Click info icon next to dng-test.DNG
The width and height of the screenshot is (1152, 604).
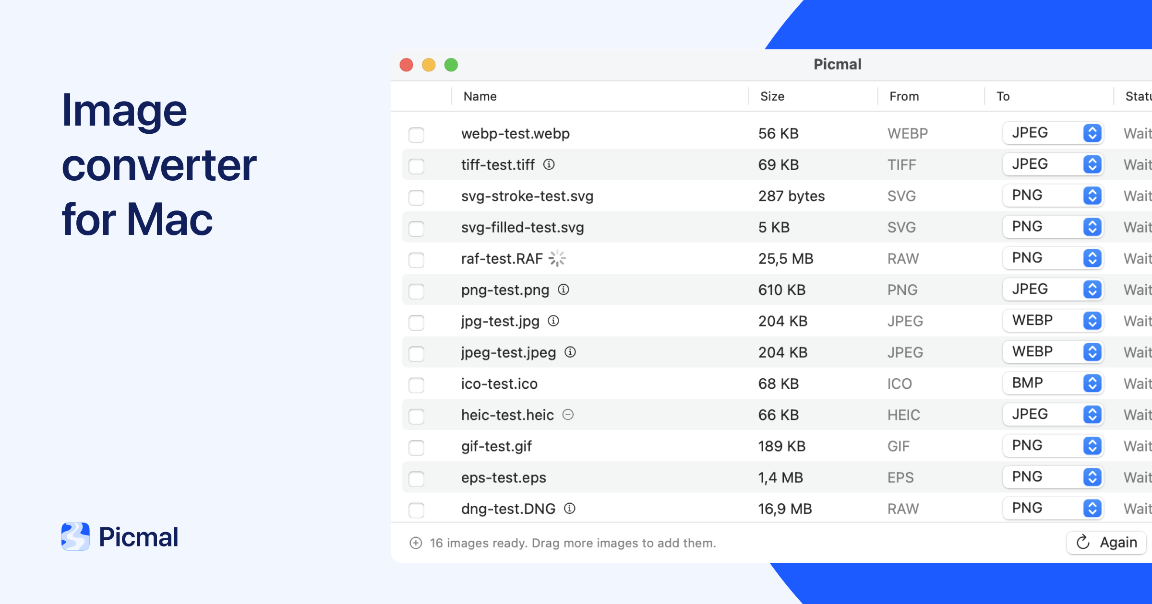[x=570, y=508]
